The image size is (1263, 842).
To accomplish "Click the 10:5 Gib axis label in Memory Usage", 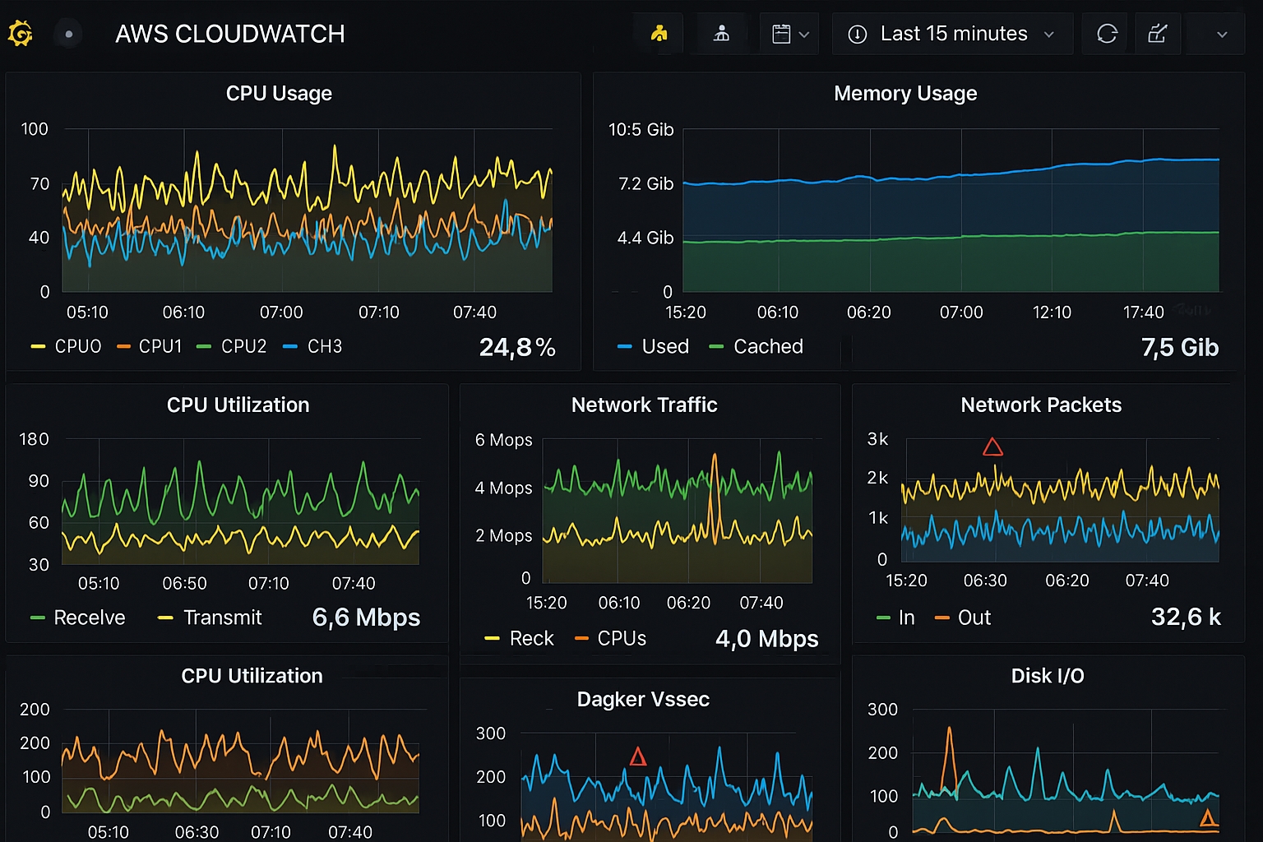I will point(641,129).
